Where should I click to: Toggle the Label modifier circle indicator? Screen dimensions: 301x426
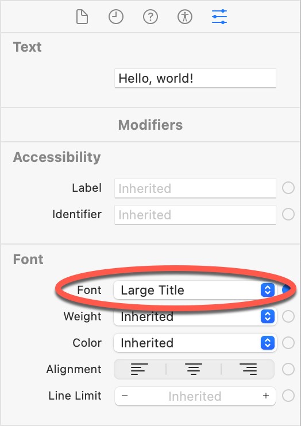[x=288, y=188]
